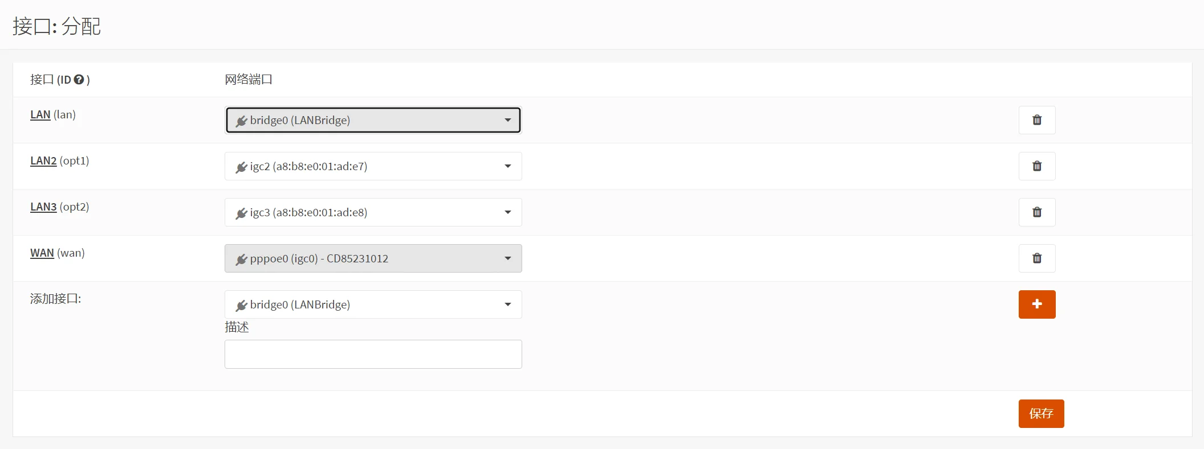Image resolution: width=1204 pixels, height=449 pixels.
Task: Click the plug icon in the pppoe0 dropdown
Action: pos(241,259)
